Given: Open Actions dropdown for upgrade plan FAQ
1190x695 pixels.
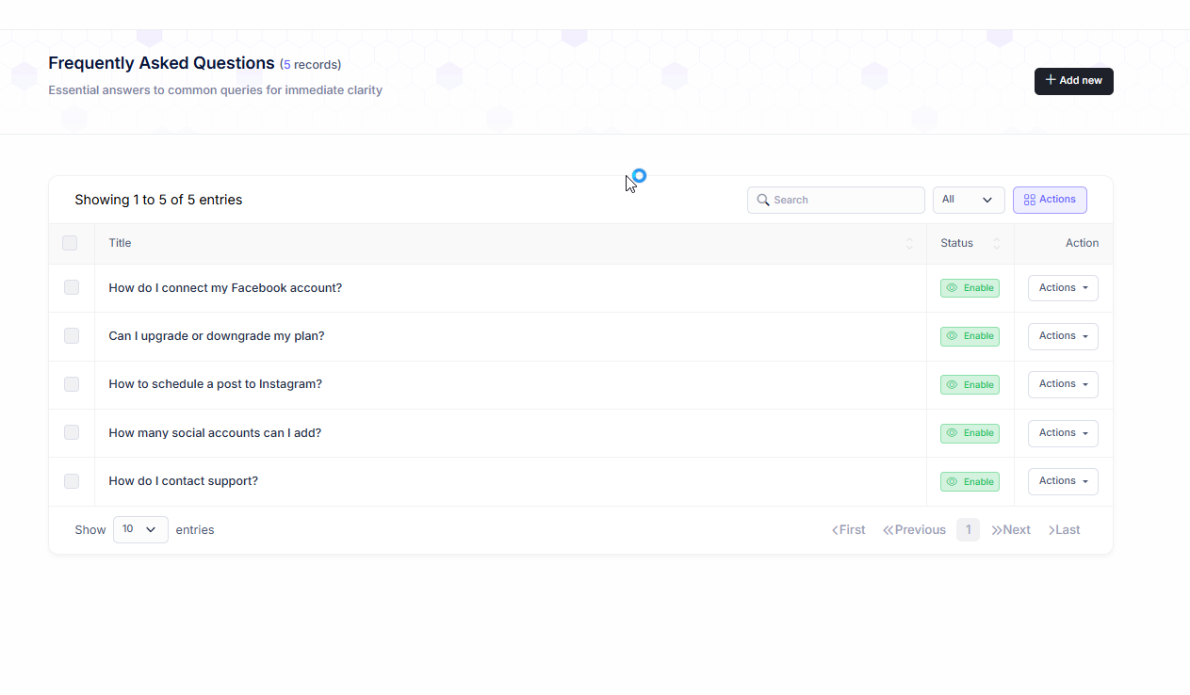Looking at the screenshot, I should coord(1063,336).
